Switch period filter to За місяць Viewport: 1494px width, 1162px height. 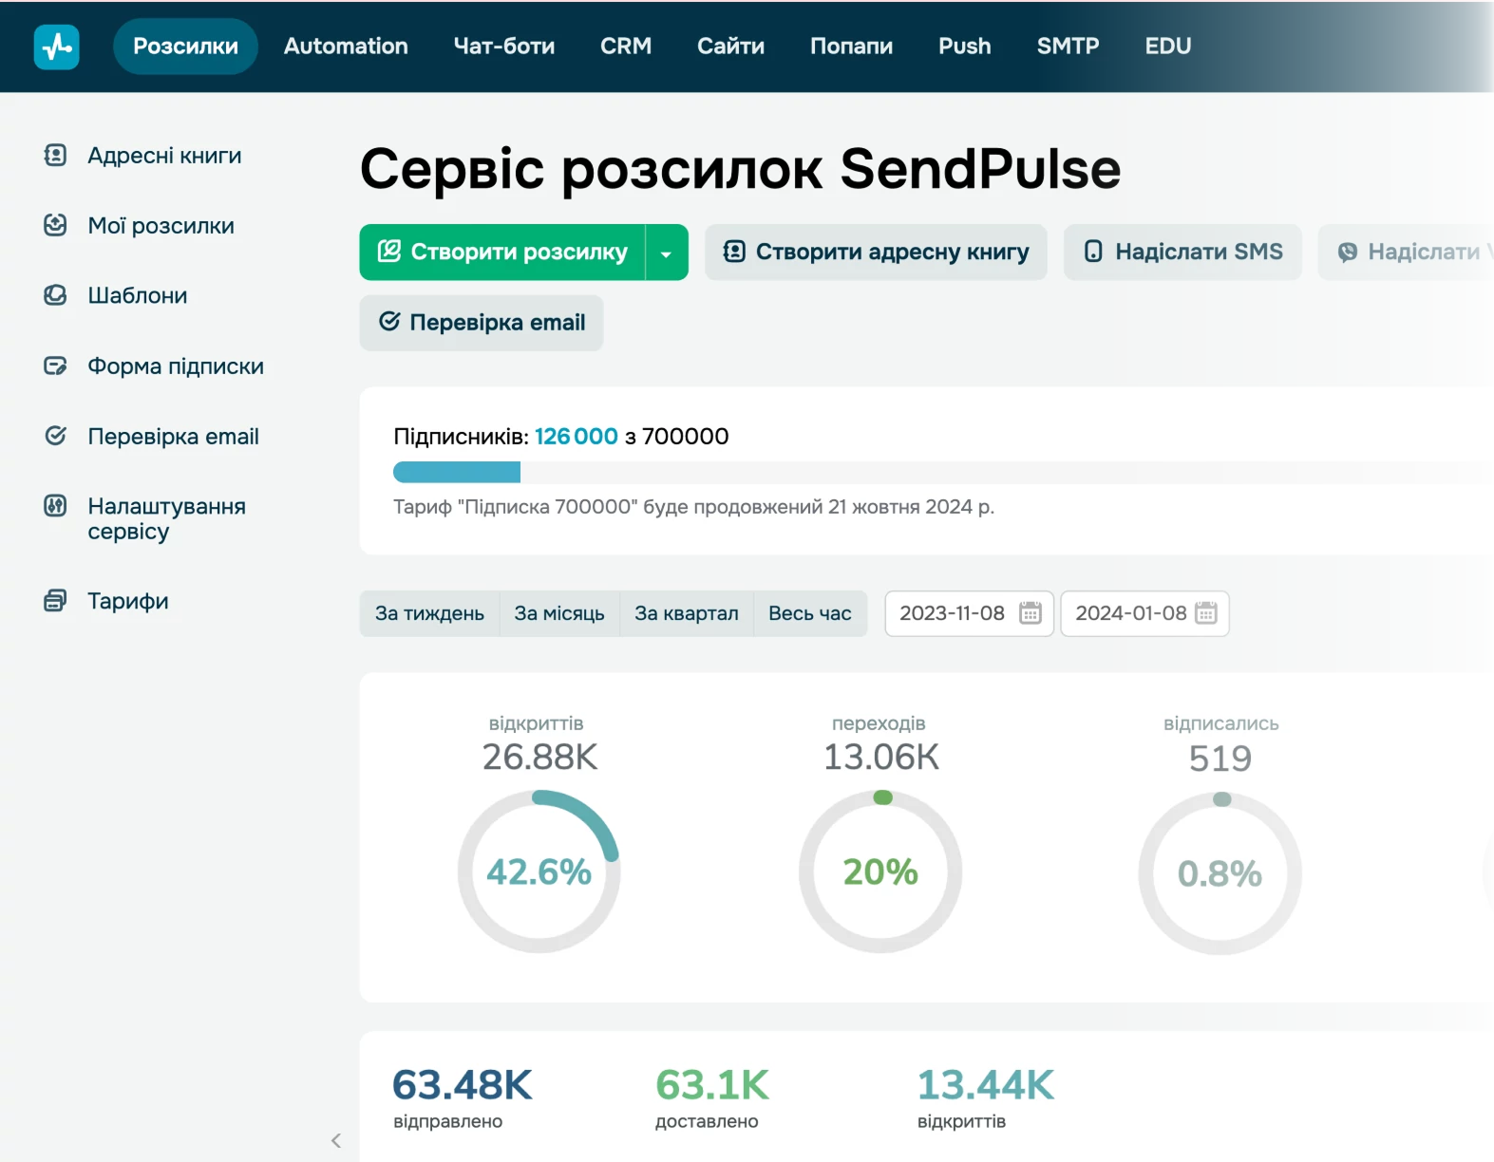[558, 613]
